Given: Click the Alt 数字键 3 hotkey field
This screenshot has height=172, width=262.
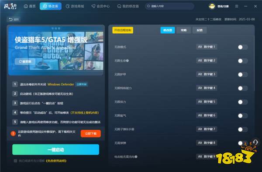Looking at the screenshot, I should (x=207, y=74).
